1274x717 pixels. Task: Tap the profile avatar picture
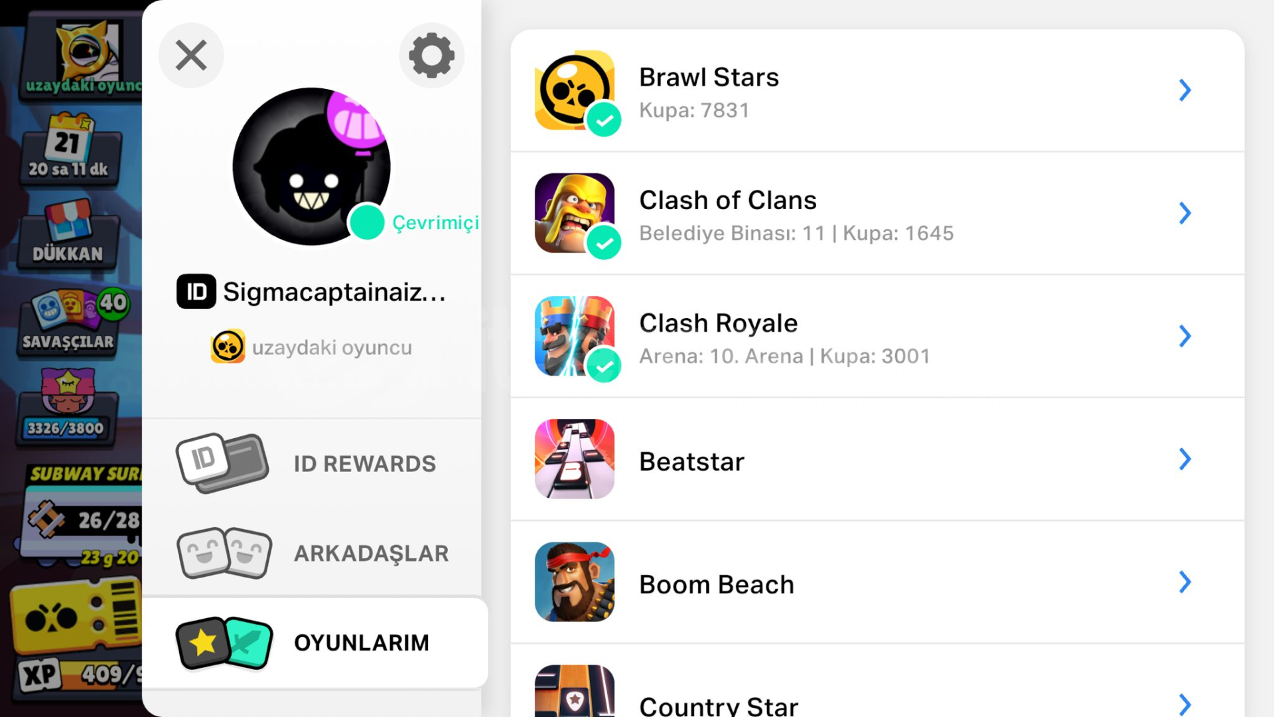[311, 167]
